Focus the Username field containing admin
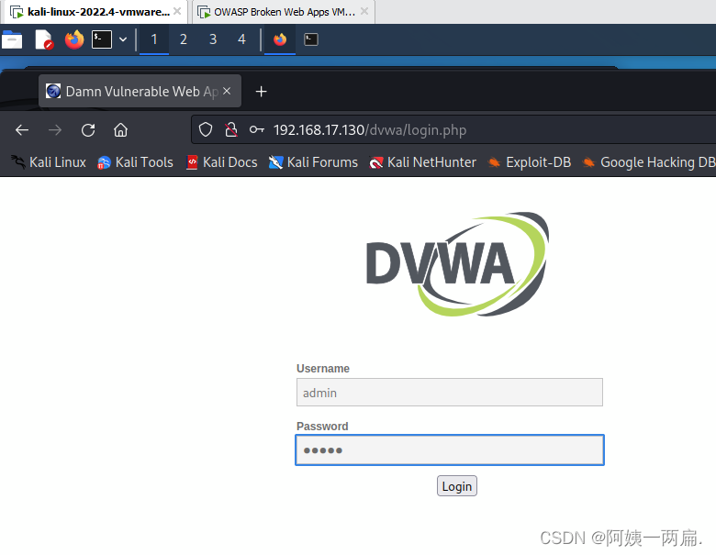The image size is (716, 555). (x=449, y=392)
